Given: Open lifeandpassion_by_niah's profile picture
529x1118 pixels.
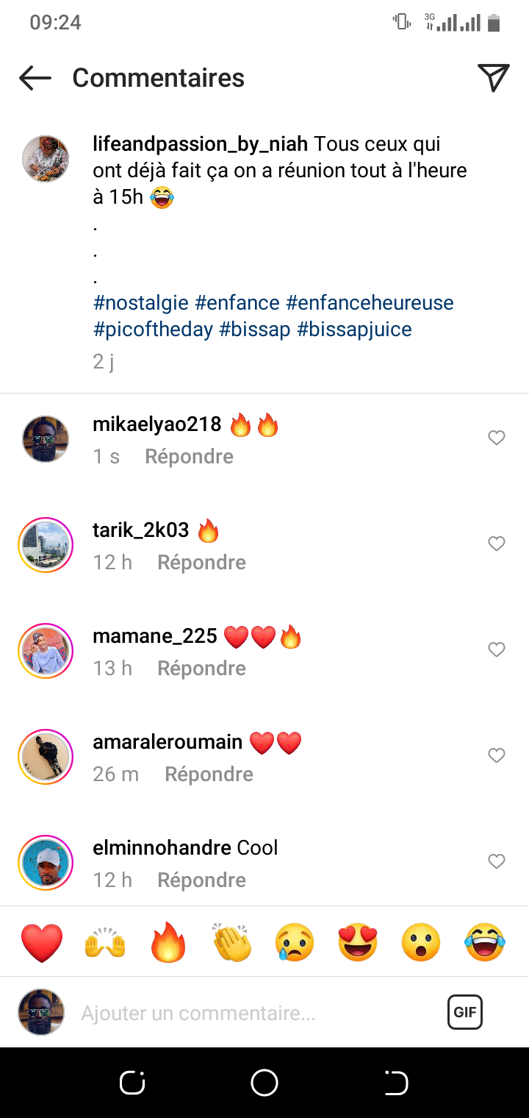Looking at the screenshot, I should click(x=46, y=158).
